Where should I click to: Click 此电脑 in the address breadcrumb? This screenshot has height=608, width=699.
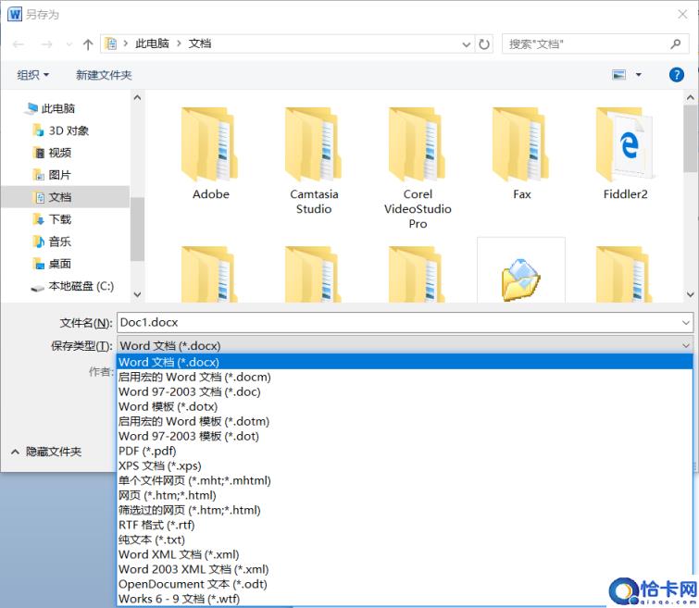(x=152, y=43)
